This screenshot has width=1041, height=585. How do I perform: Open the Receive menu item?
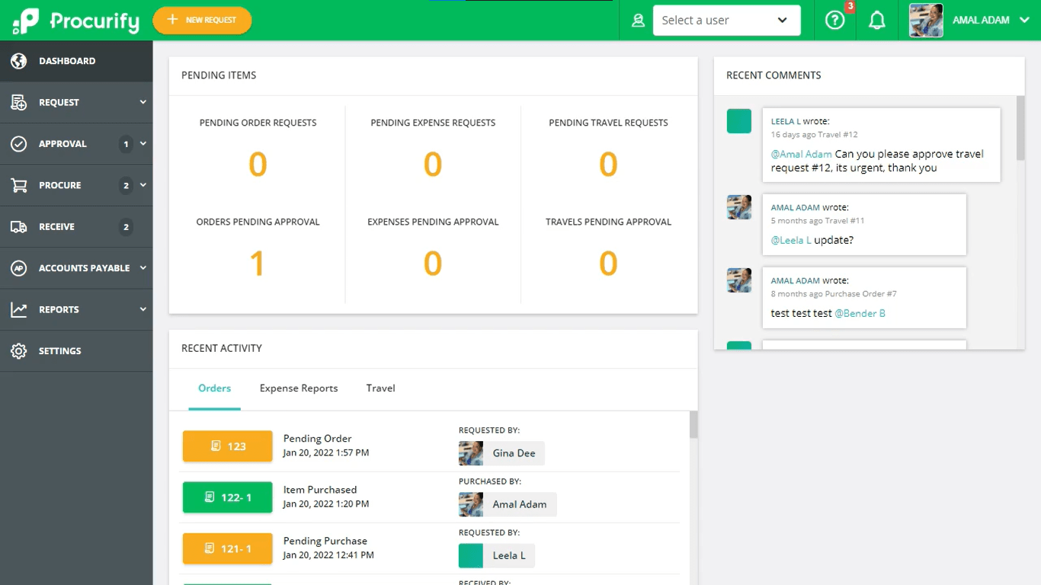pyautogui.click(x=76, y=227)
